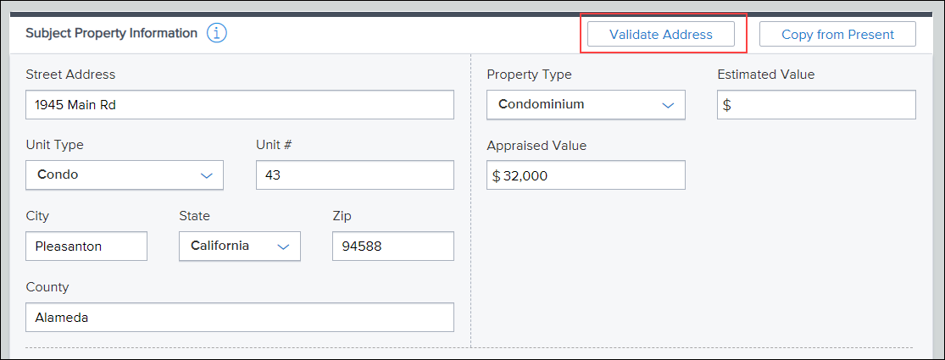This screenshot has width=945, height=360.
Task: Click the empty Estimated Value field
Action: (x=817, y=105)
